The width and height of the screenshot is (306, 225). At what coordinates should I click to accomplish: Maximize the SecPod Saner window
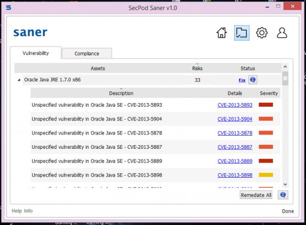pos(278,6)
